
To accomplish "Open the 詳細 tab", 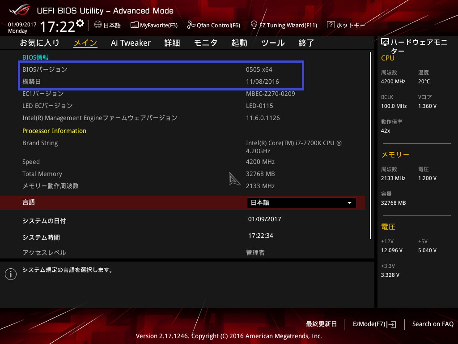I will pos(172,43).
